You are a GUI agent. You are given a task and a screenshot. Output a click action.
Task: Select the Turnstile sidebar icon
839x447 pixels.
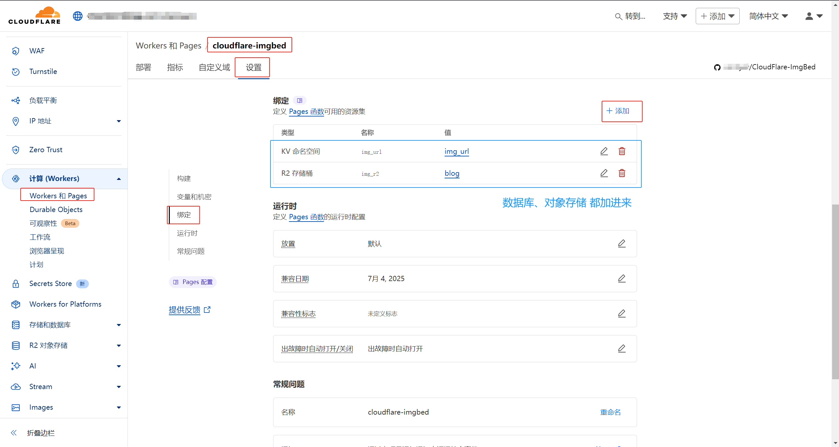coord(16,72)
